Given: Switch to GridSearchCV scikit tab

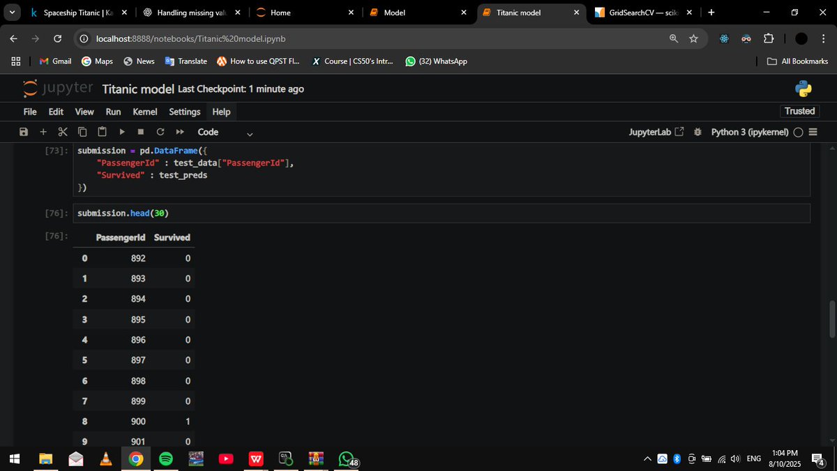Looking at the screenshot, I should pos(644,13).
